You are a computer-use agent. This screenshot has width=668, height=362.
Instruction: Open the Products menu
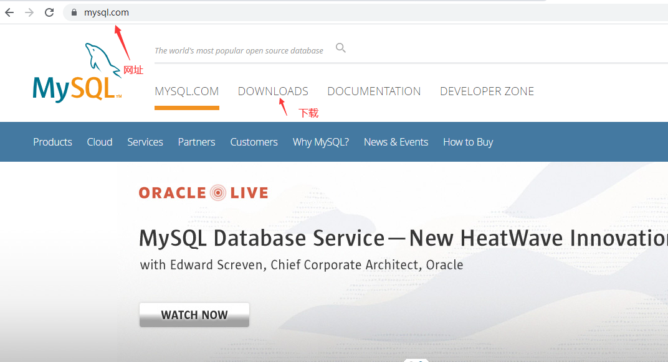coord(52,142)
